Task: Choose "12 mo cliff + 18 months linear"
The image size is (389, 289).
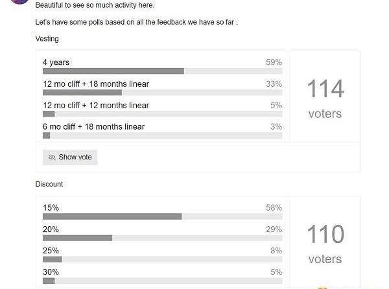Action: pyautogui.click(x=96, y=84)
